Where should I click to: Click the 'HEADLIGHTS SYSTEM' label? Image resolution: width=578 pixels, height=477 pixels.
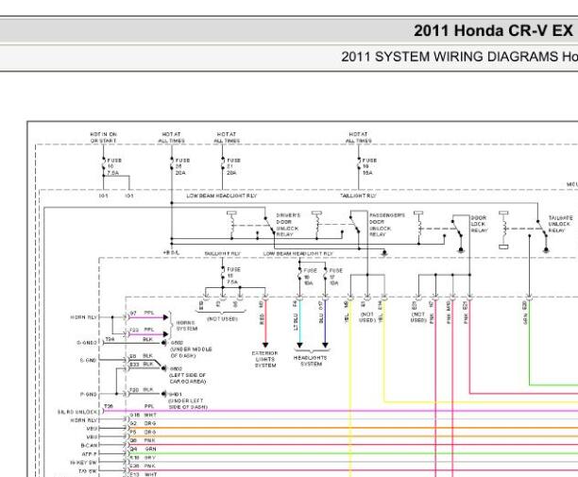(x=311, y=361)
